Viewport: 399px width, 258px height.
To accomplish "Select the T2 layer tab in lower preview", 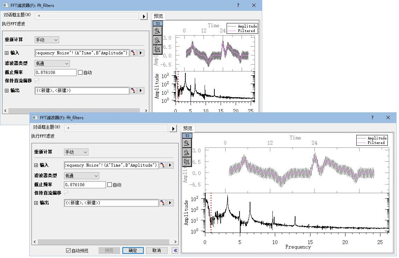I will pos(187,136).
